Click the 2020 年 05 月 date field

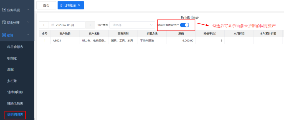[67, 25]
